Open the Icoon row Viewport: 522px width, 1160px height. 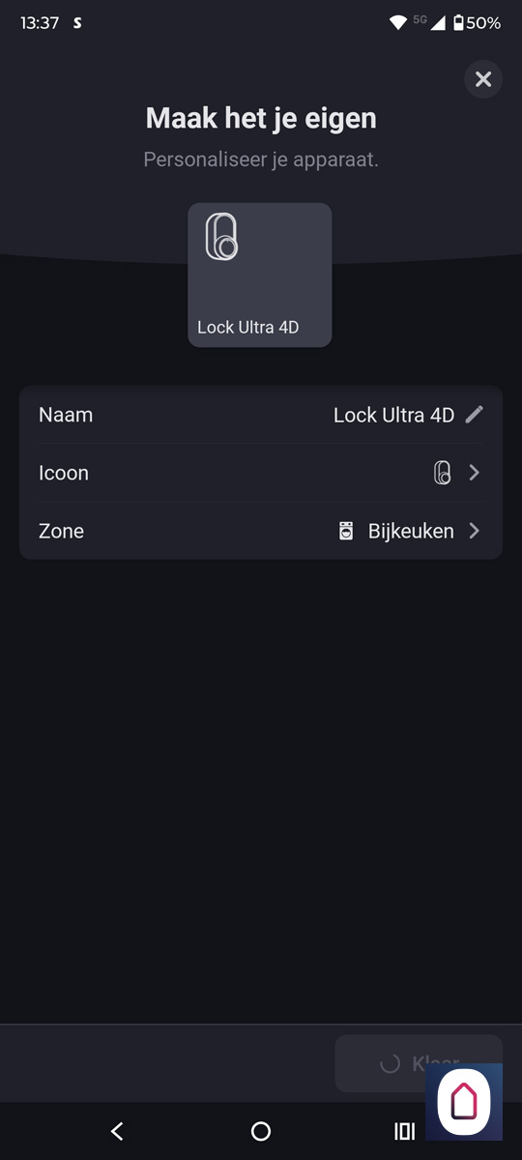point(261,473)
